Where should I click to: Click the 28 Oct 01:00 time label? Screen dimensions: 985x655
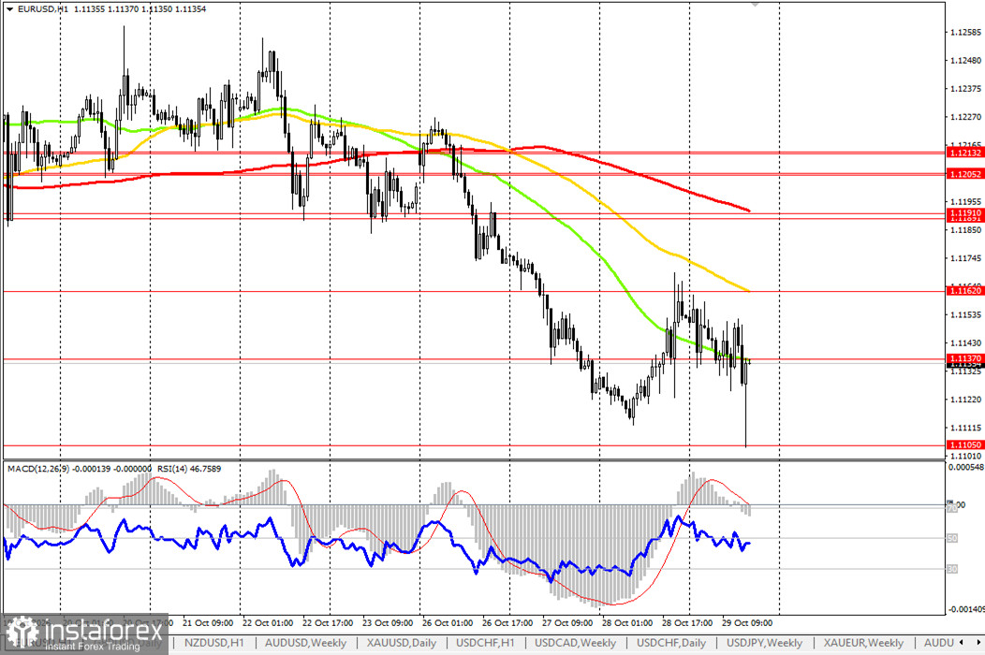(627, 623)
